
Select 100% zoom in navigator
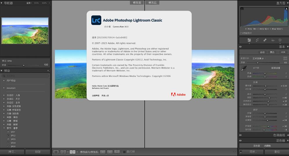coord(36,3)
